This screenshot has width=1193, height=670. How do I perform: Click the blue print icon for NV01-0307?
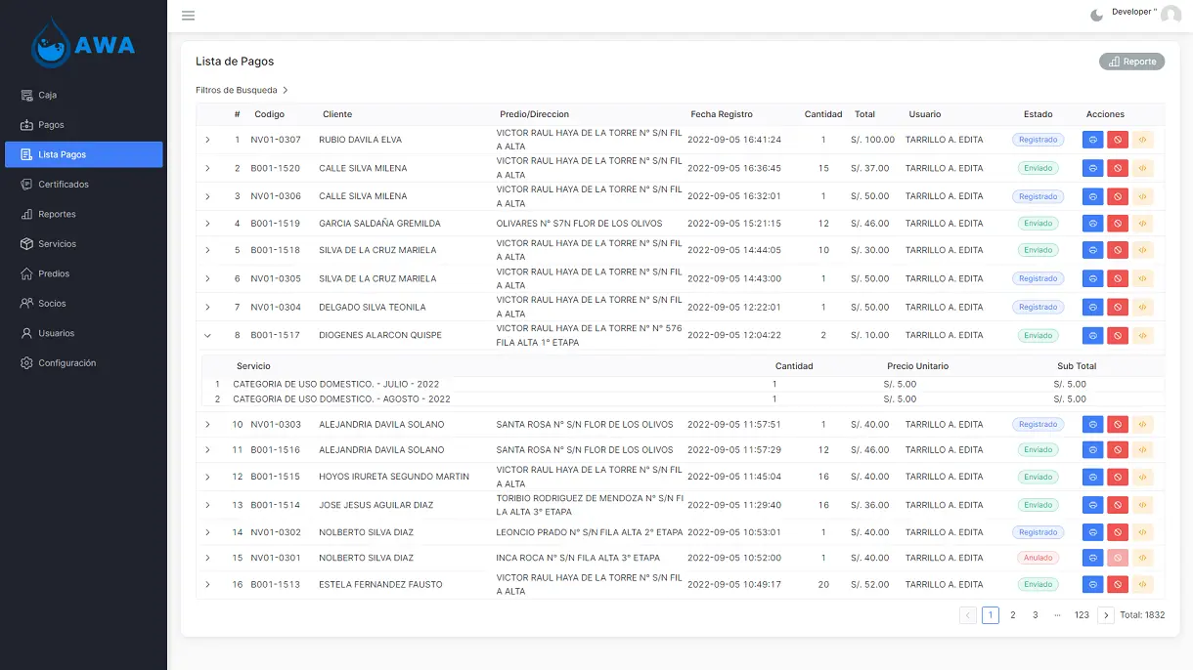pyautogui.click(x=1092, y=140)
